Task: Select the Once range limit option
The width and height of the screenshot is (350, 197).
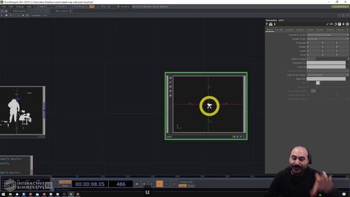Action: pyautogui.click(x=191, y=186)
